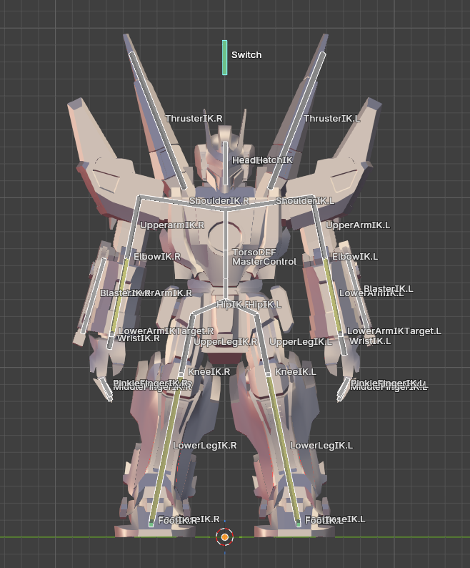Click the UpperLegIK.L label

pyautogui.click(x=301, y=342)
